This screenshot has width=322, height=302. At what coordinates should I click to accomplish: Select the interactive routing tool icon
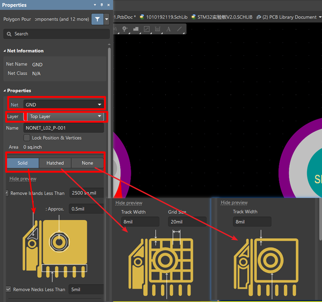115,29
